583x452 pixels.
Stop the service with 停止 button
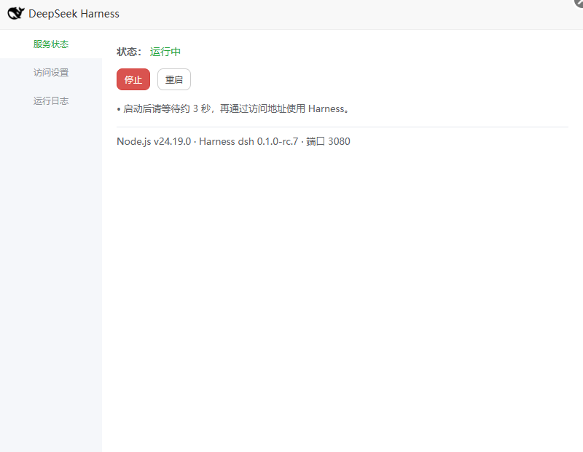133,79
